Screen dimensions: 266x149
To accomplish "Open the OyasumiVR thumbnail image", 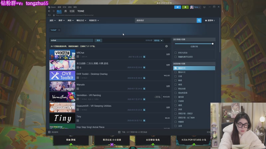I will (62, 107).
